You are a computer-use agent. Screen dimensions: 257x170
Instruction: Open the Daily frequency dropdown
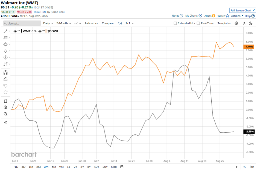click(x=48, y=23)
